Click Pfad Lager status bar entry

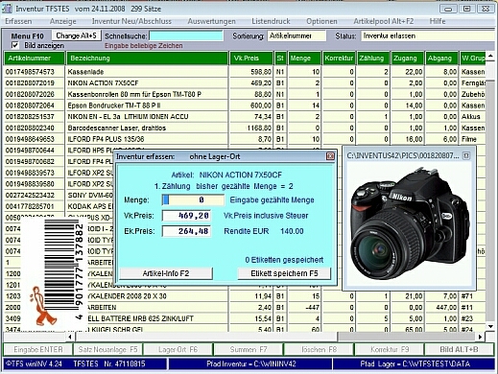pos(415,363)
